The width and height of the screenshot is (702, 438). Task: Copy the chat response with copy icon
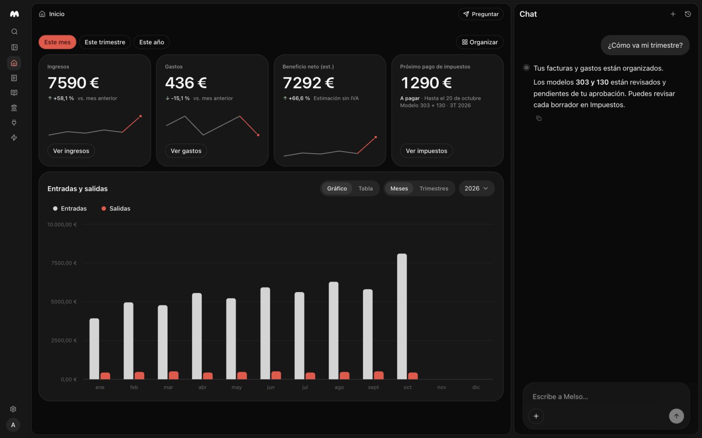point(539,118)
